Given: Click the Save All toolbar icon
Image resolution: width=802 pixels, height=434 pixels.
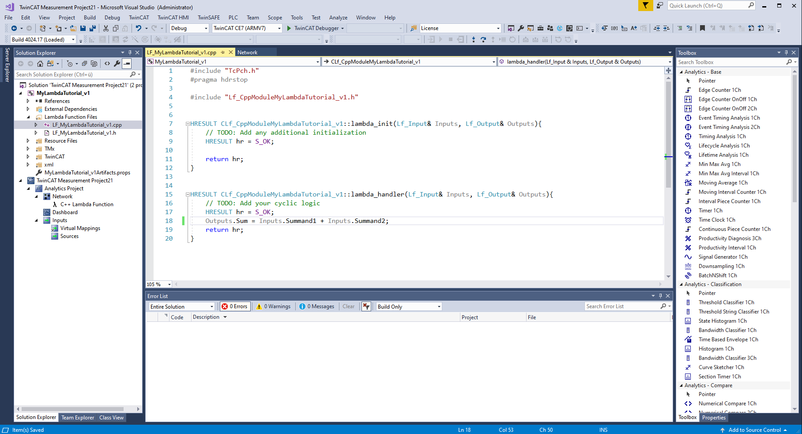Looking at the screenshot, I should tap(93, 28).
